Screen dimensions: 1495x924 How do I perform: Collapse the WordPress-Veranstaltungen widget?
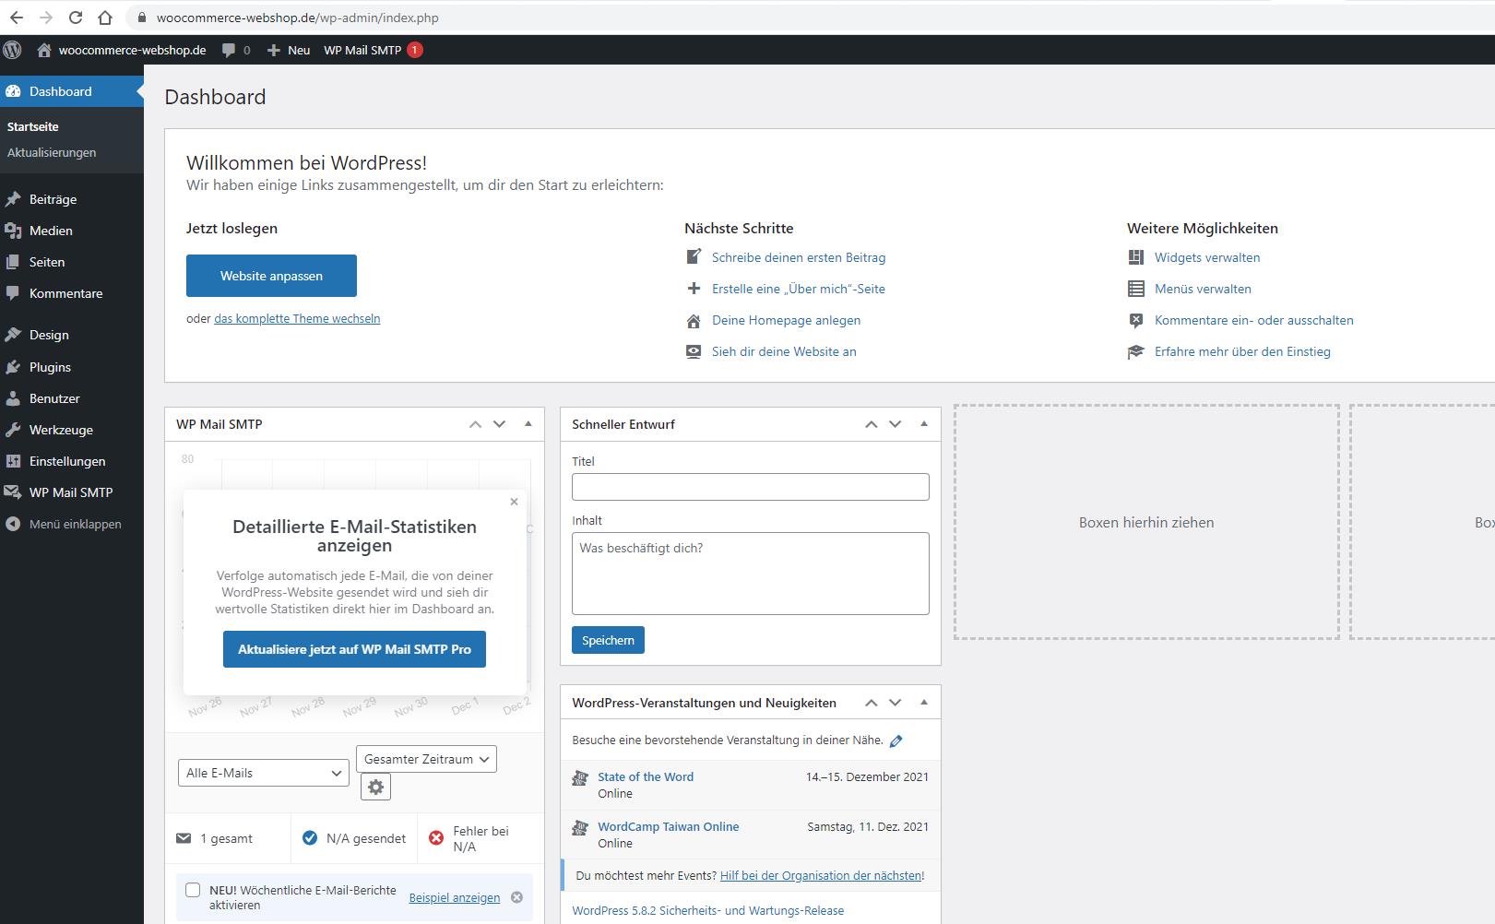[924, 703]
